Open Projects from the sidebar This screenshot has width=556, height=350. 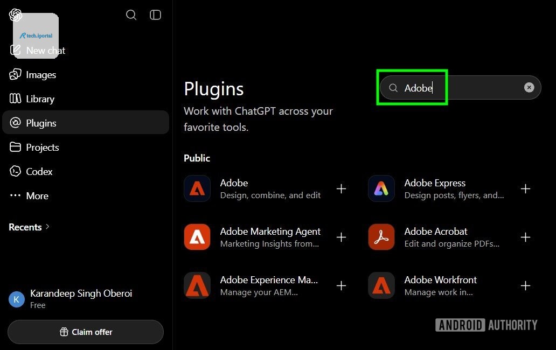86,147
